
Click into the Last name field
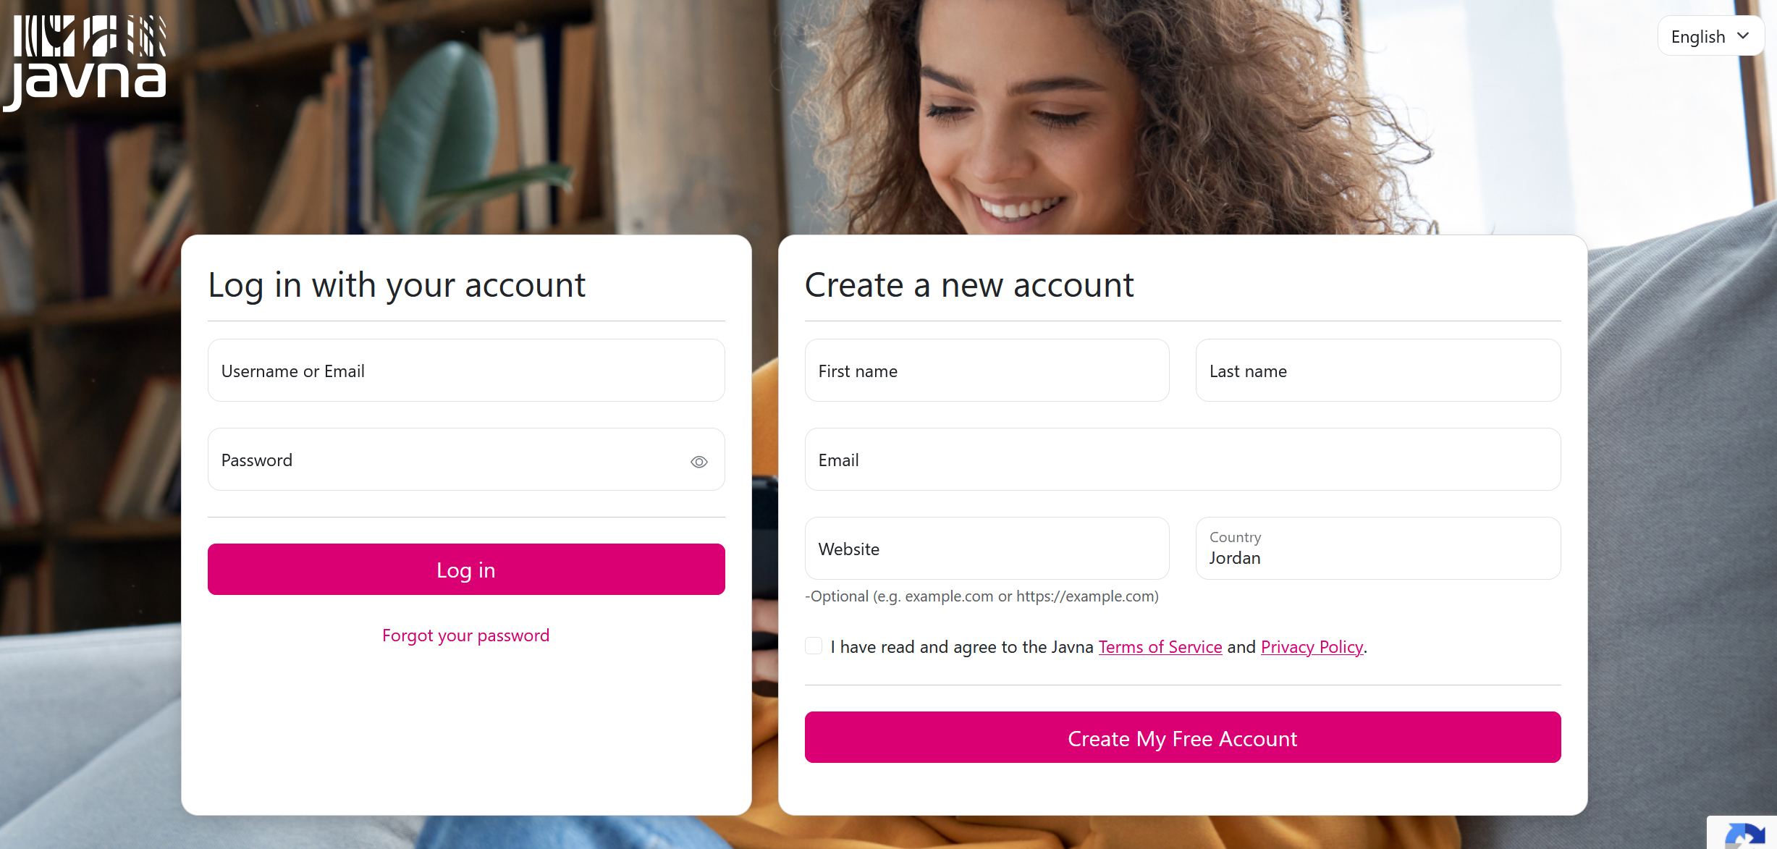pyautogui.click(x=1378, y=371)
